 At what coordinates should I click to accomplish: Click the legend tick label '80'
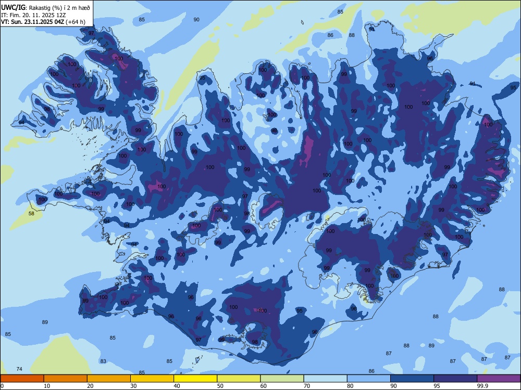tap(350, 386)
